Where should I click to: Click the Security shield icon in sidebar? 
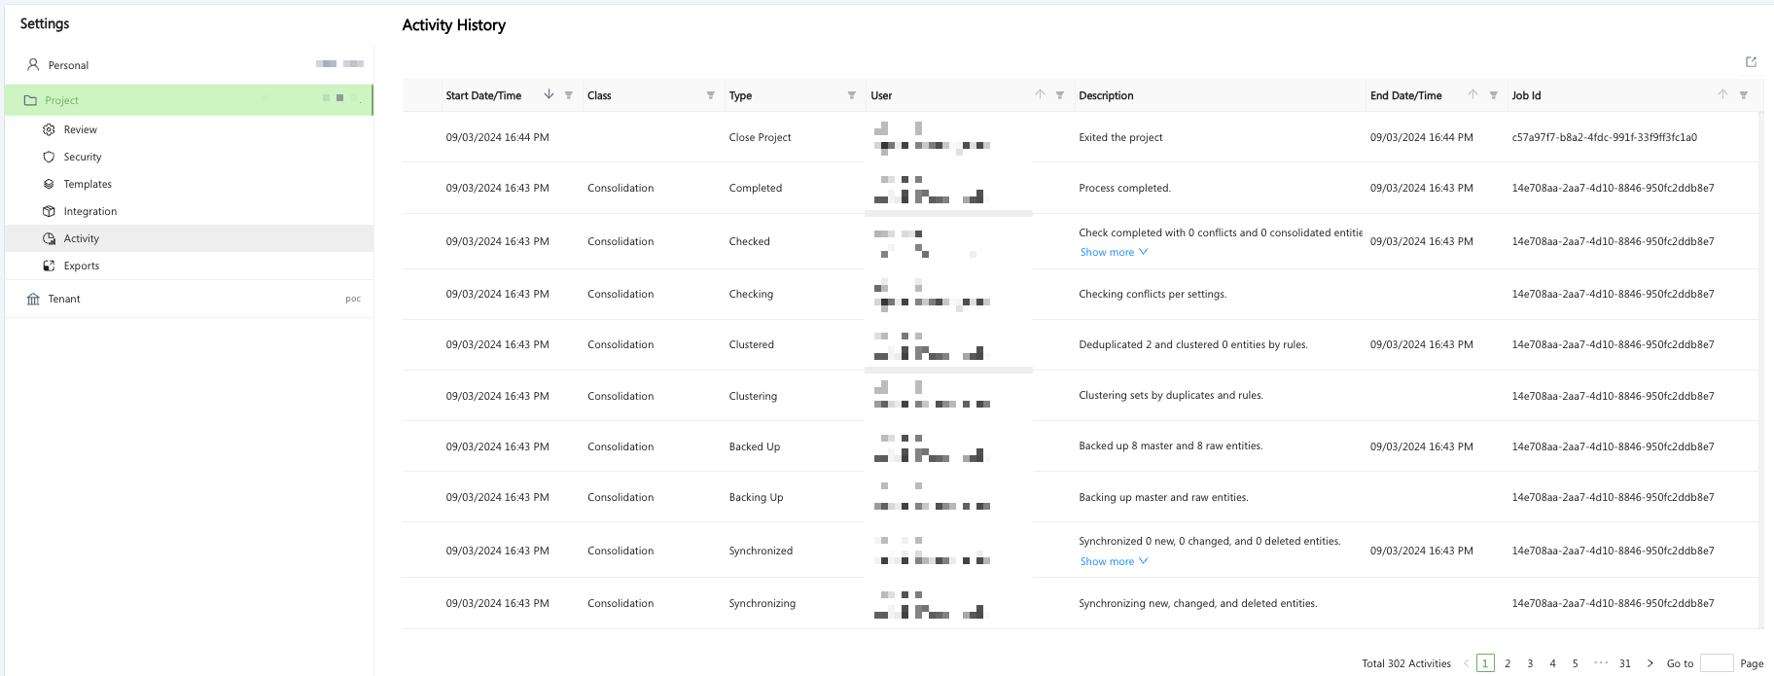tap(49, 157)
